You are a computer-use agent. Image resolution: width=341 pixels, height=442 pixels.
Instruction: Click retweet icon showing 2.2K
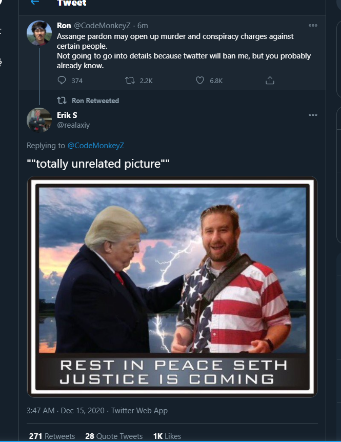[130, 81]
